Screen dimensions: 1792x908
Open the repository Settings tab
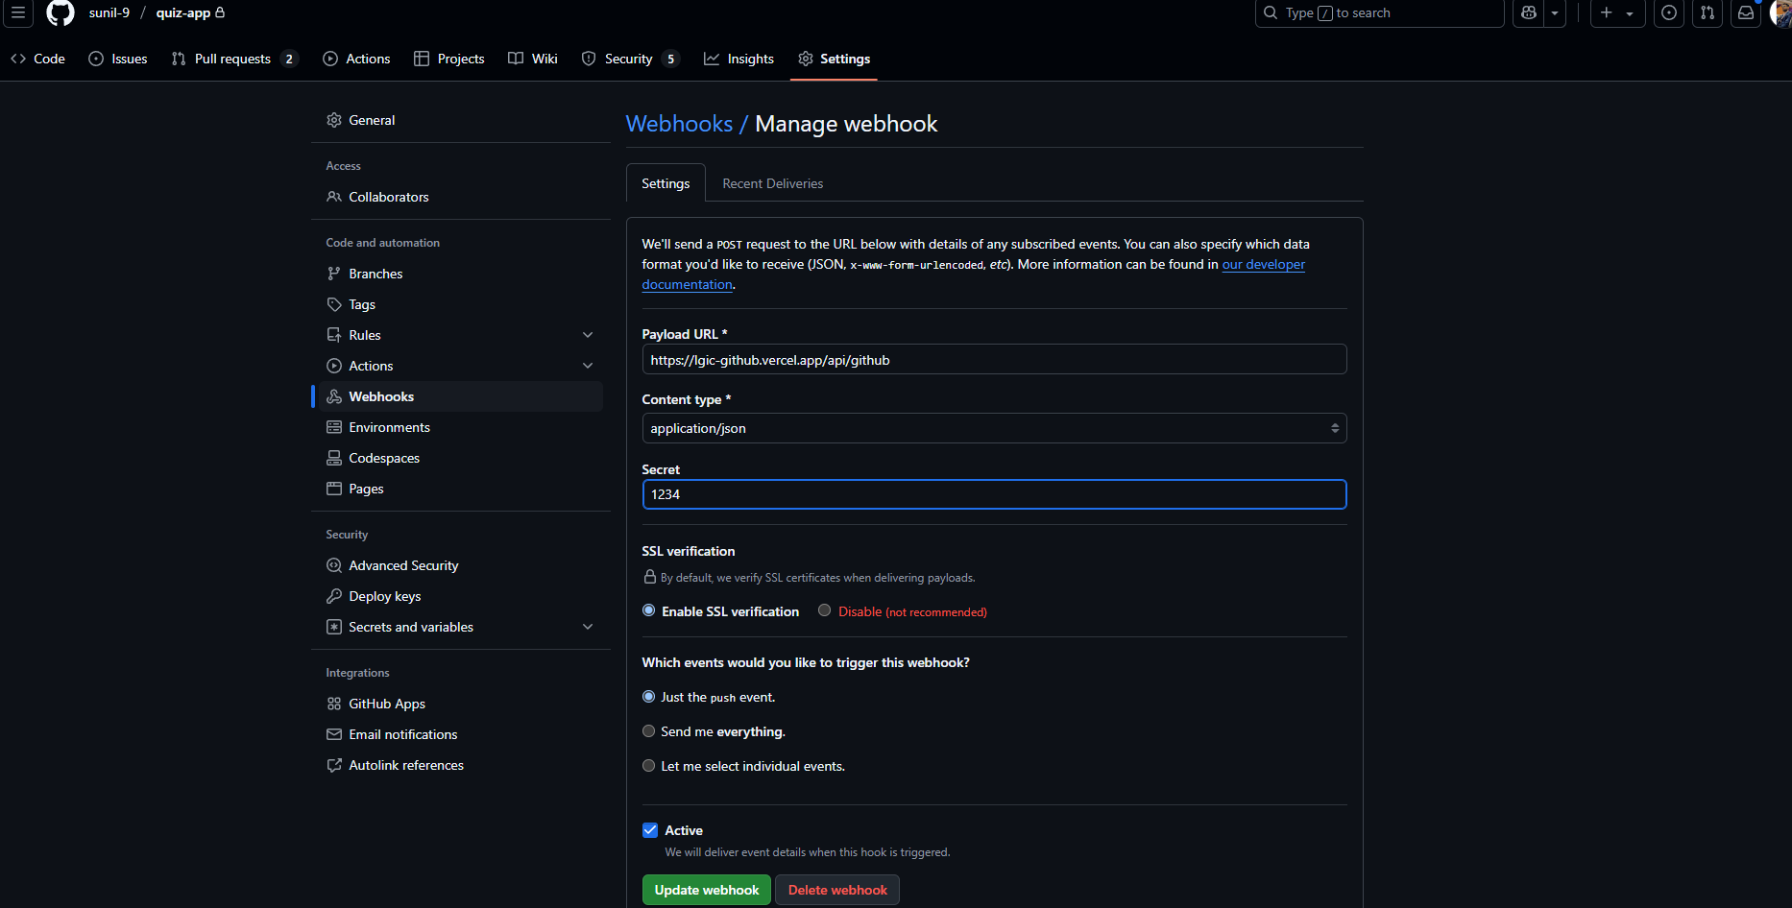835,59
